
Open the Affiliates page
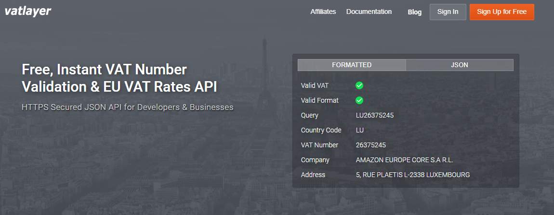pos(323,12)
